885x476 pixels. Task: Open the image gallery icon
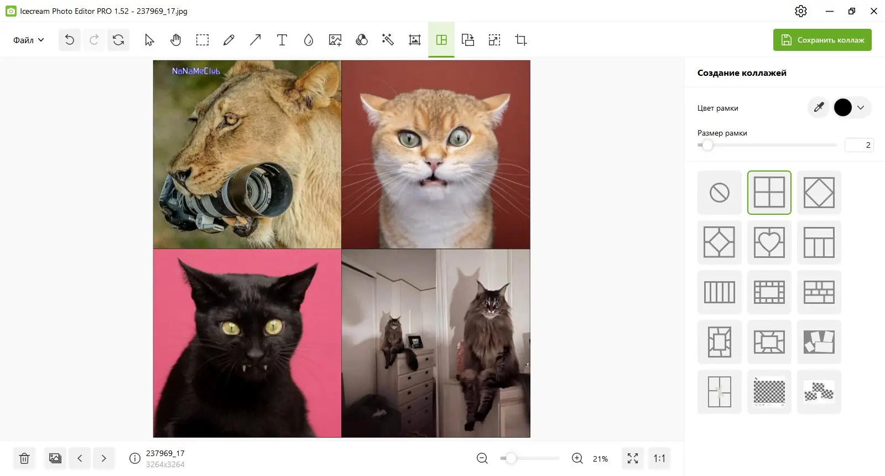click(x=55, y=458)
